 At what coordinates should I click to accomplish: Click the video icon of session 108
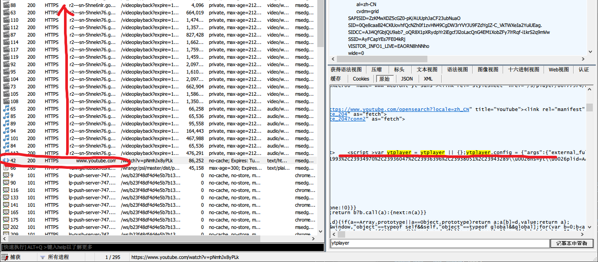point(6,101)
